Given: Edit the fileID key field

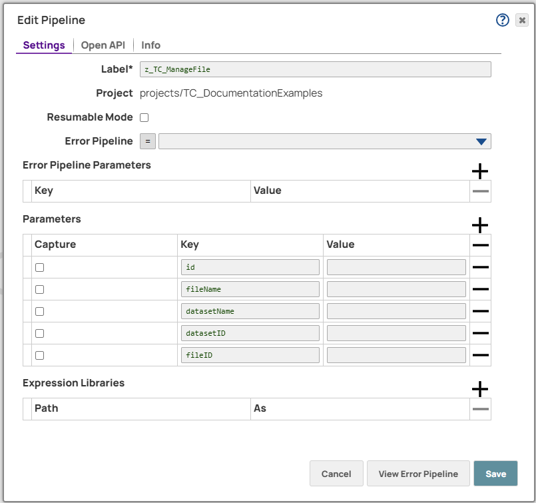Looking at the screenshot, I should pos(250,355).
